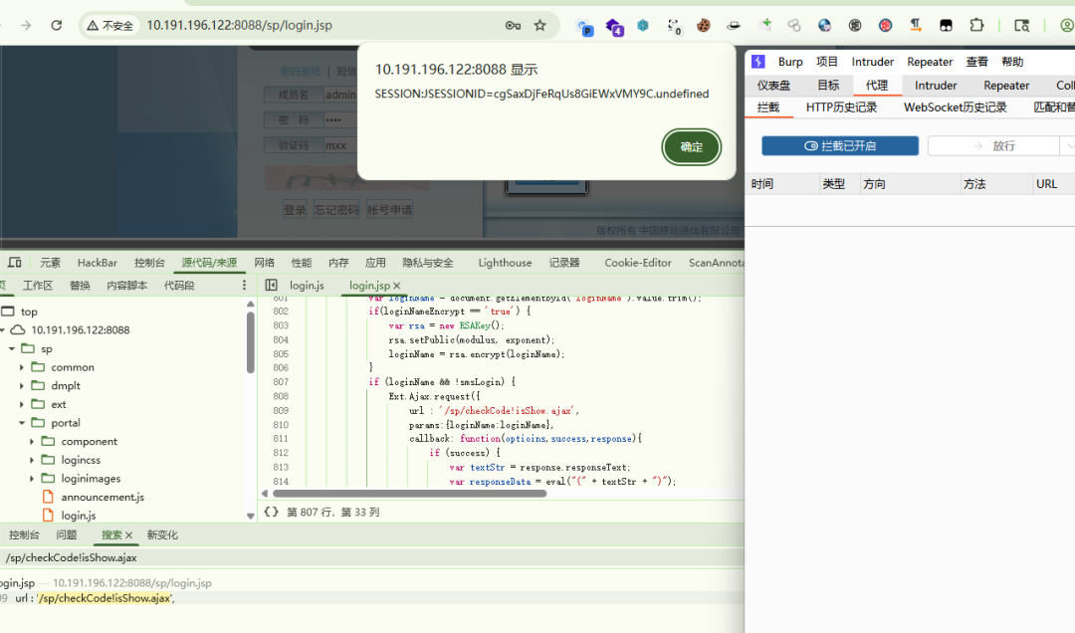The image size is (1075, 633).
Task: Open the HackBar DevTools tab
Action: click(98, 263)
